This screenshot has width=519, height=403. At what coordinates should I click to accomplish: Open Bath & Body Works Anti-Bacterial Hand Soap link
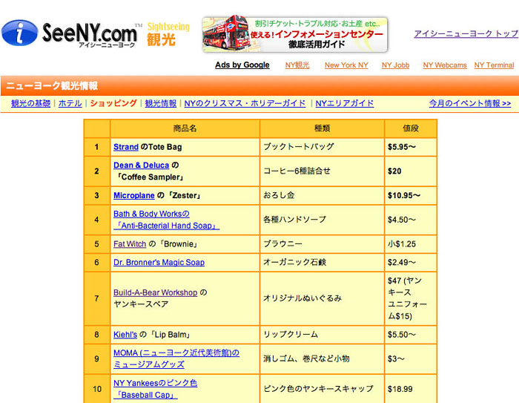pyautogui.click(x=166, y=220)
